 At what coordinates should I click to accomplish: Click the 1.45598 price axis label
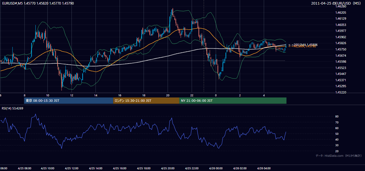coord(341,62)
